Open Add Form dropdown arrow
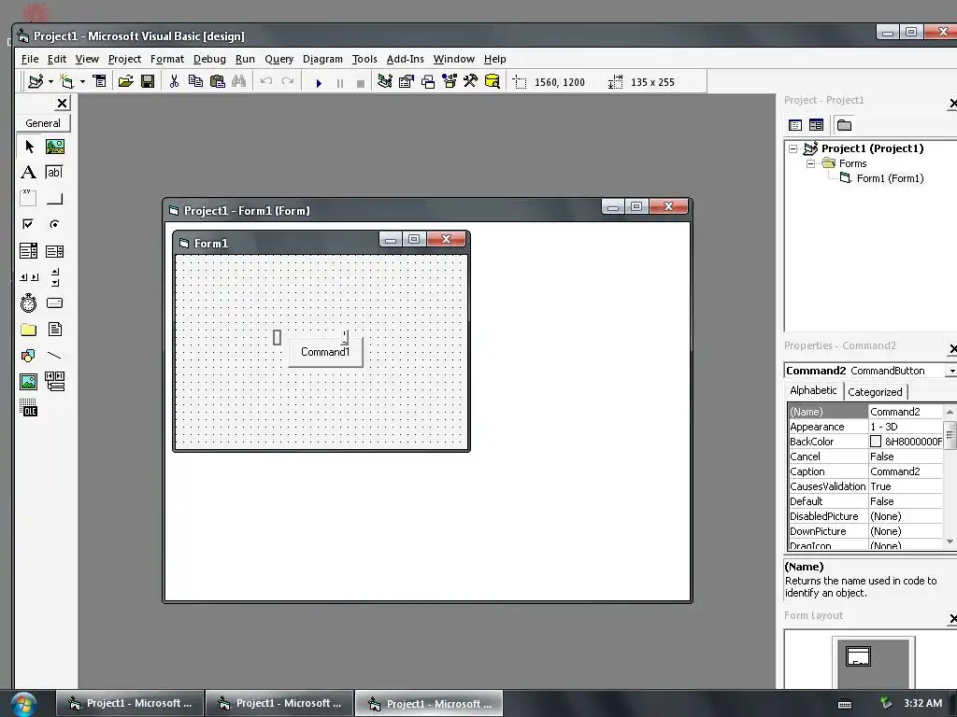Screen dimensions: 957x717 click(82, 82)
